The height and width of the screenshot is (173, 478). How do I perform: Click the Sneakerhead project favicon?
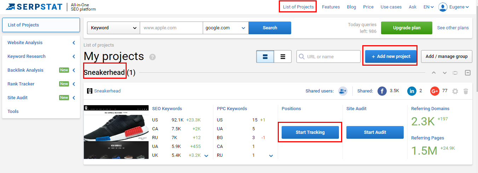point(90,91)
